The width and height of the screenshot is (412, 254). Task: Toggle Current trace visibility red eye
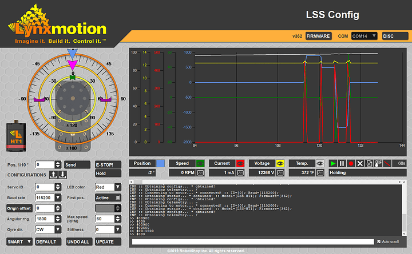click(x=240, y=164)
